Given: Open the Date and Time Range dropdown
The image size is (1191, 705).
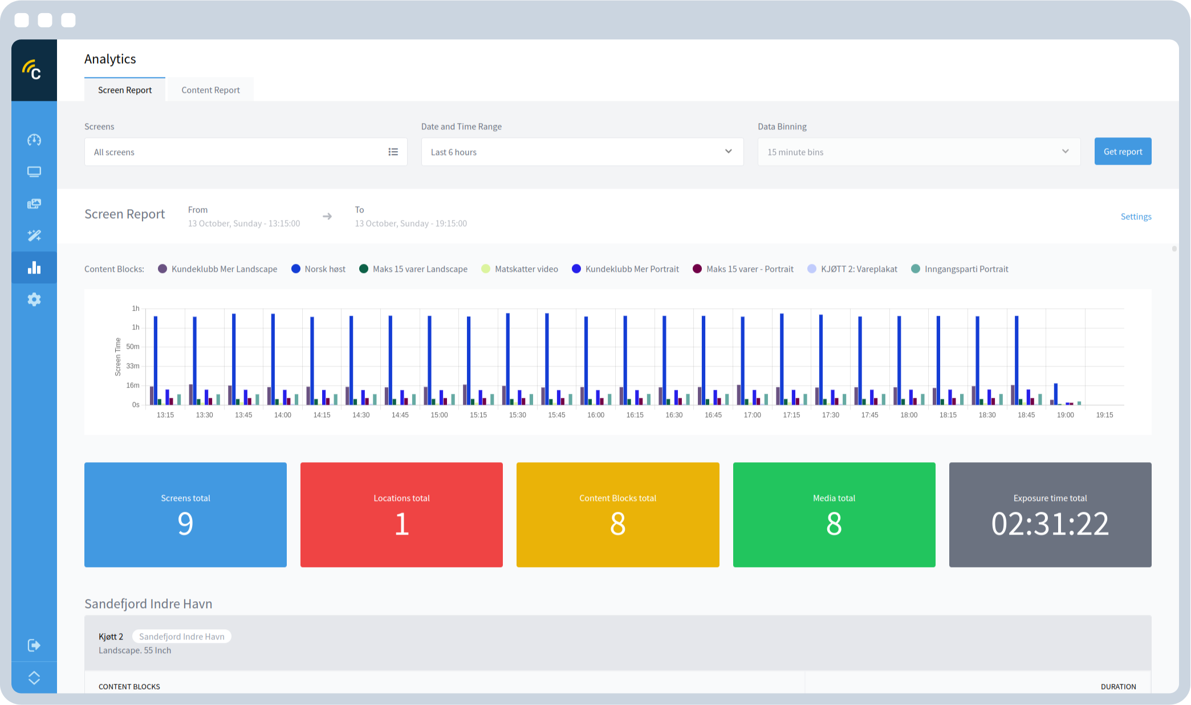Looking at the screenshot, I should (x=582, y=152).
